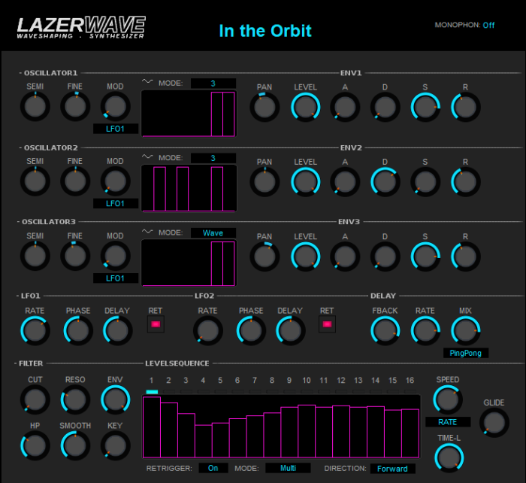Screen dimensions: 526x483
Task: Click delay FBACK knob
Action: [385, 330]
